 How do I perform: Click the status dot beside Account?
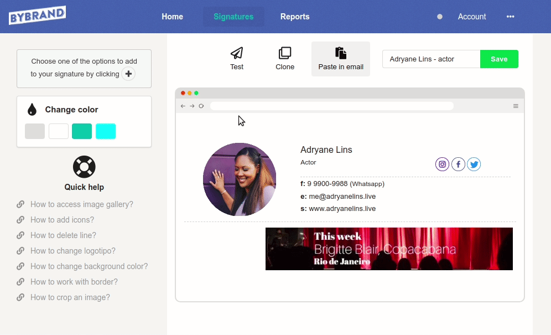440,17
